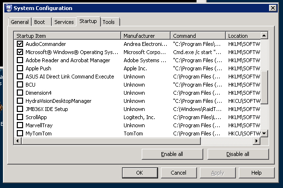This screenshot has height=188, width=283.
Task: Click the horizontal scrollbar thumb
Action: [x=111, y=141]
